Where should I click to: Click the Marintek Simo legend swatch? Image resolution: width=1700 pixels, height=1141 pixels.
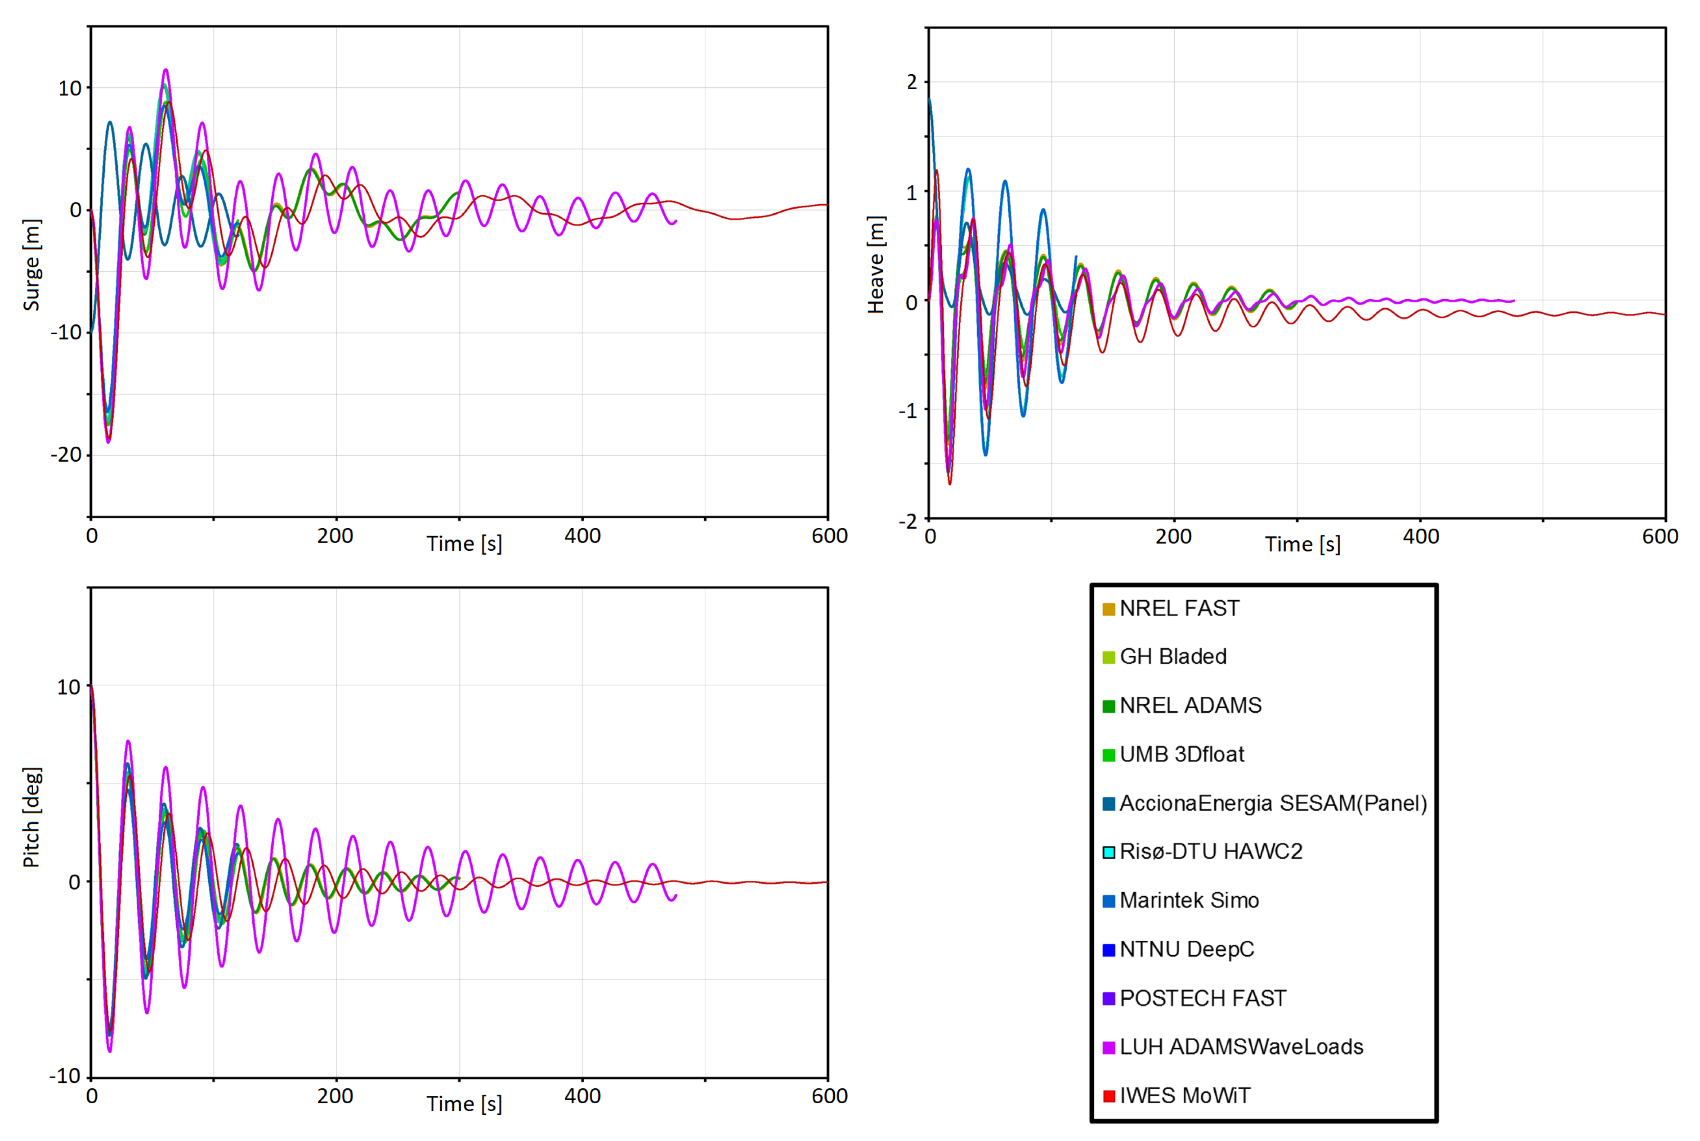(x=1109, y=902)
